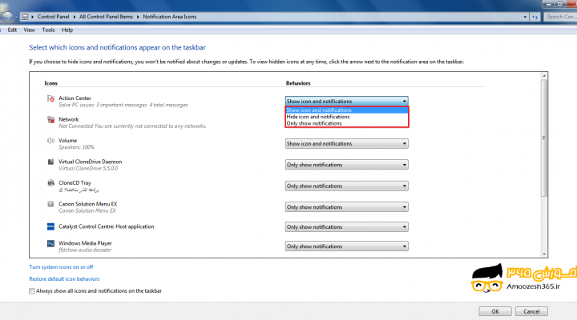Click the list scroll down arrow
This screenshot has width=577, height=320.
544,254
